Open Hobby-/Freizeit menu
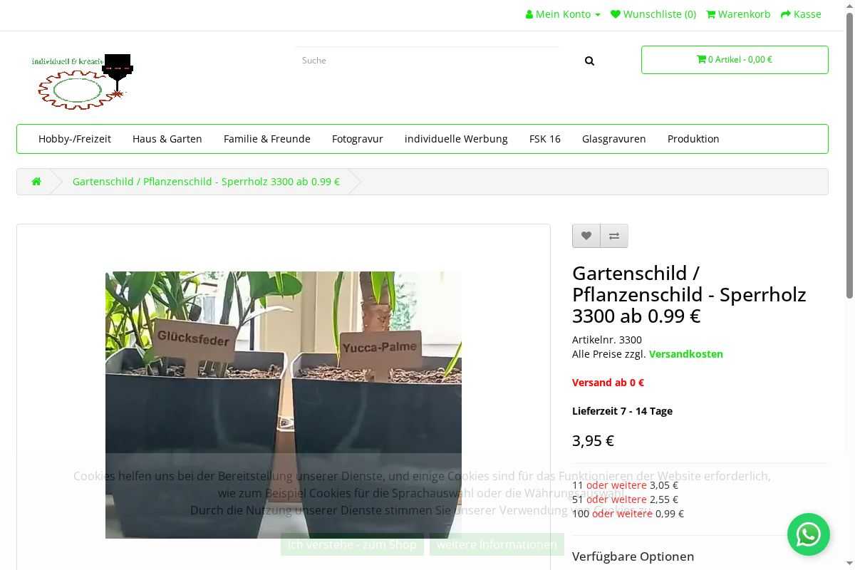855x570 pixels. pos(75,139)
